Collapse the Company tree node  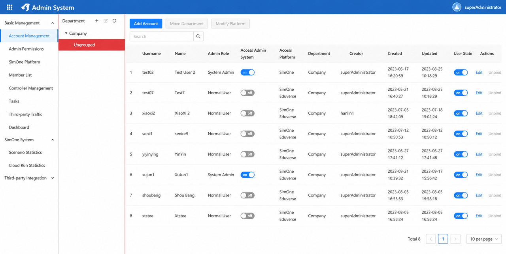pos(66,34)
